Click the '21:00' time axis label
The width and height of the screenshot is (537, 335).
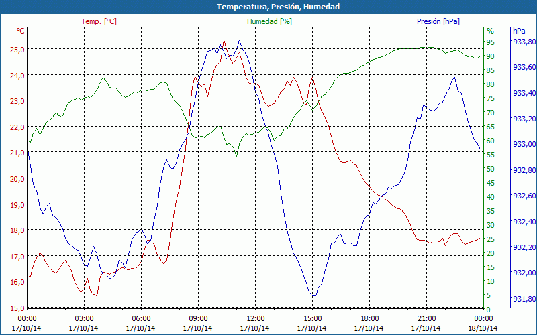tap(426, 319)
